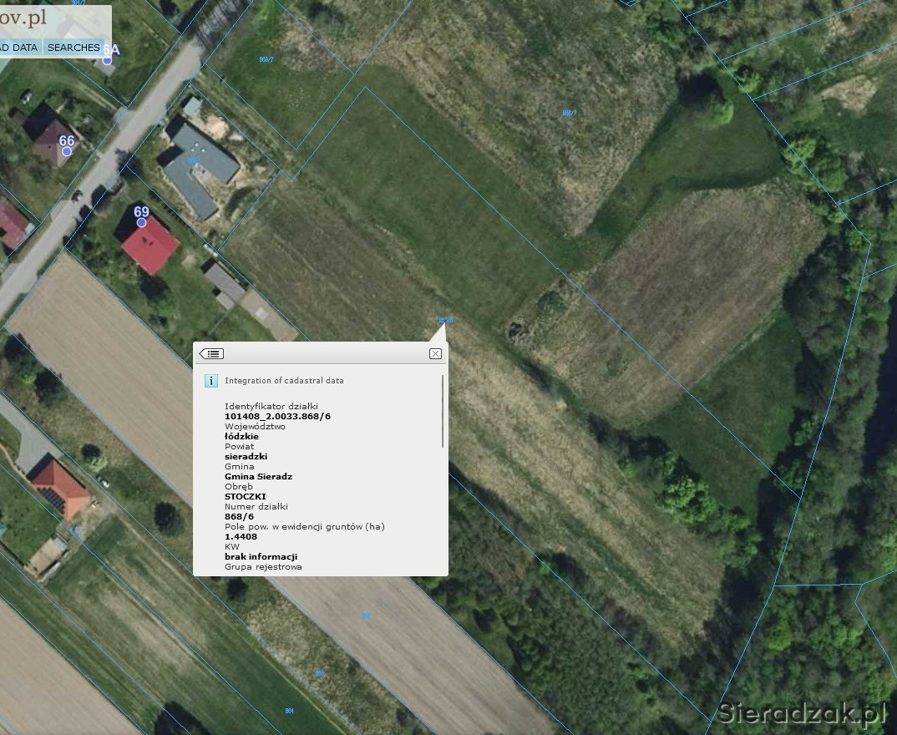This screenshot has width=897, height=735.
Task: Open the AD DATA tab
Action: (x=18, y=48)
